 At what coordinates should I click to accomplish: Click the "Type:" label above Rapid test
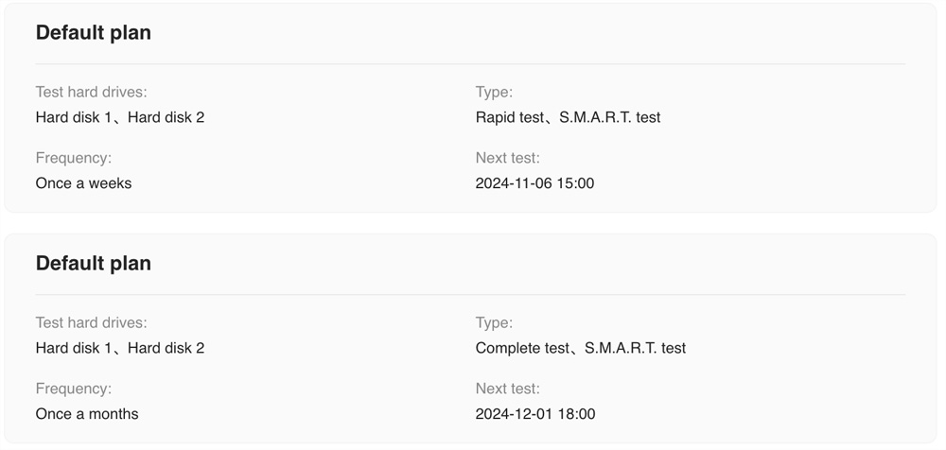(x=494, y=92)
